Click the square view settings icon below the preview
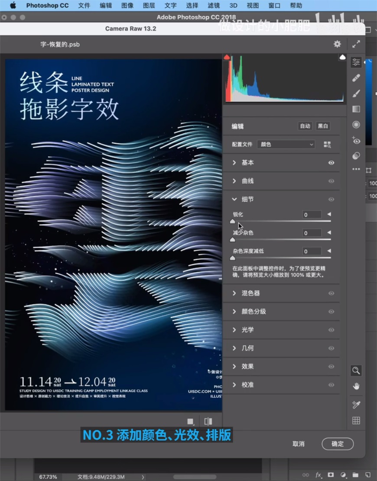 tap(190, 422)
